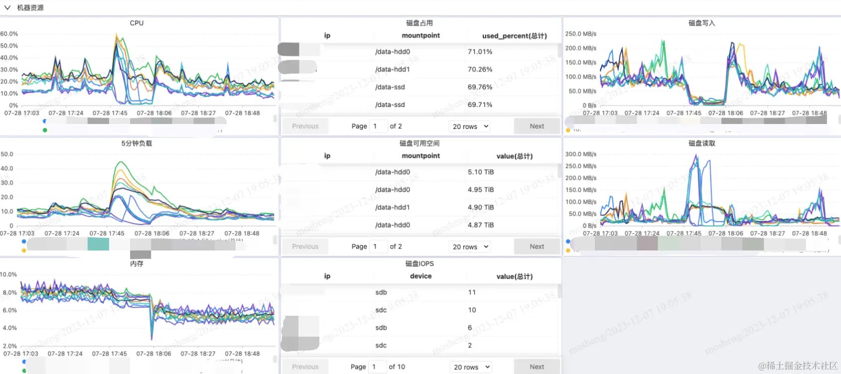Sort 磁盘占用 table by ip column

(327, 35)
